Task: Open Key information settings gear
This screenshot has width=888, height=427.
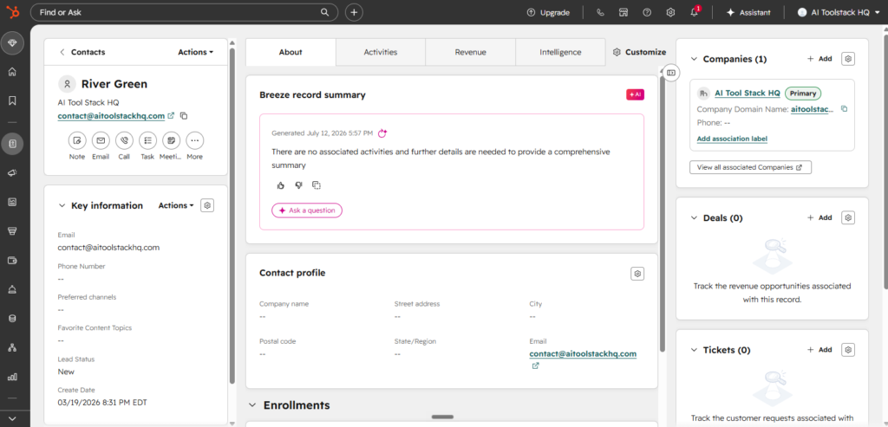Action: [208, 205]
